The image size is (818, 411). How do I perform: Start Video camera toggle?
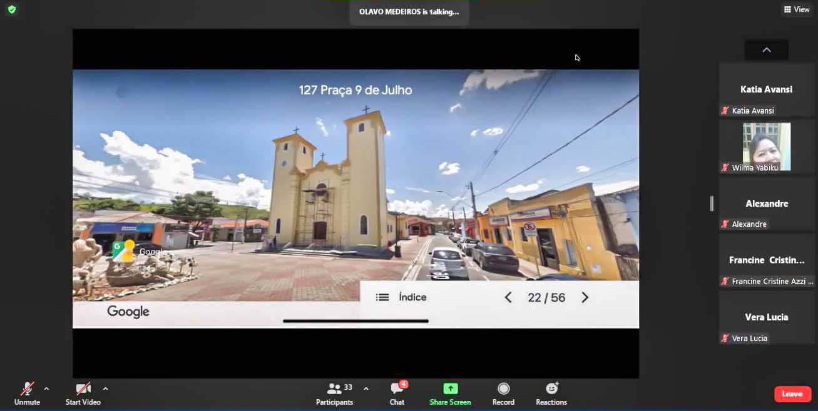(x=83, y=394)
